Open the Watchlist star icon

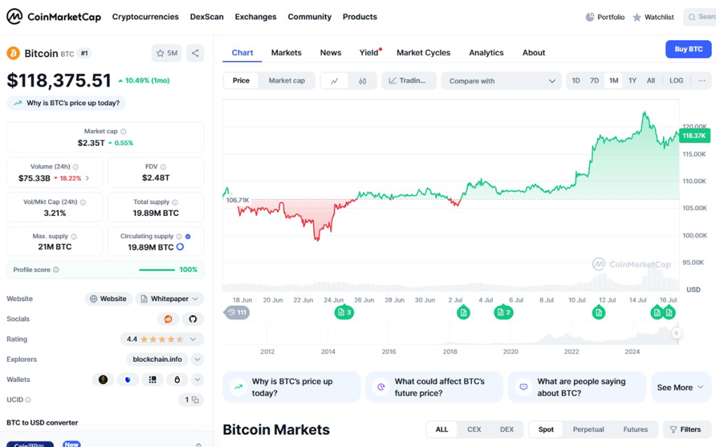(x=636, y=17)
